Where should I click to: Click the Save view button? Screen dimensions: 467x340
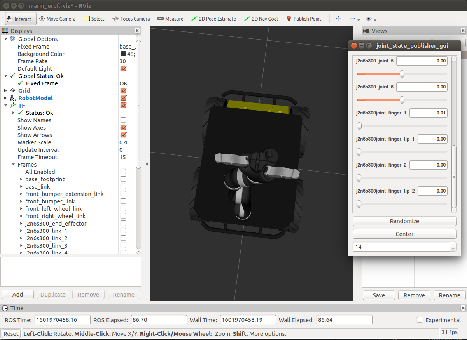click(x=379, y=295)
